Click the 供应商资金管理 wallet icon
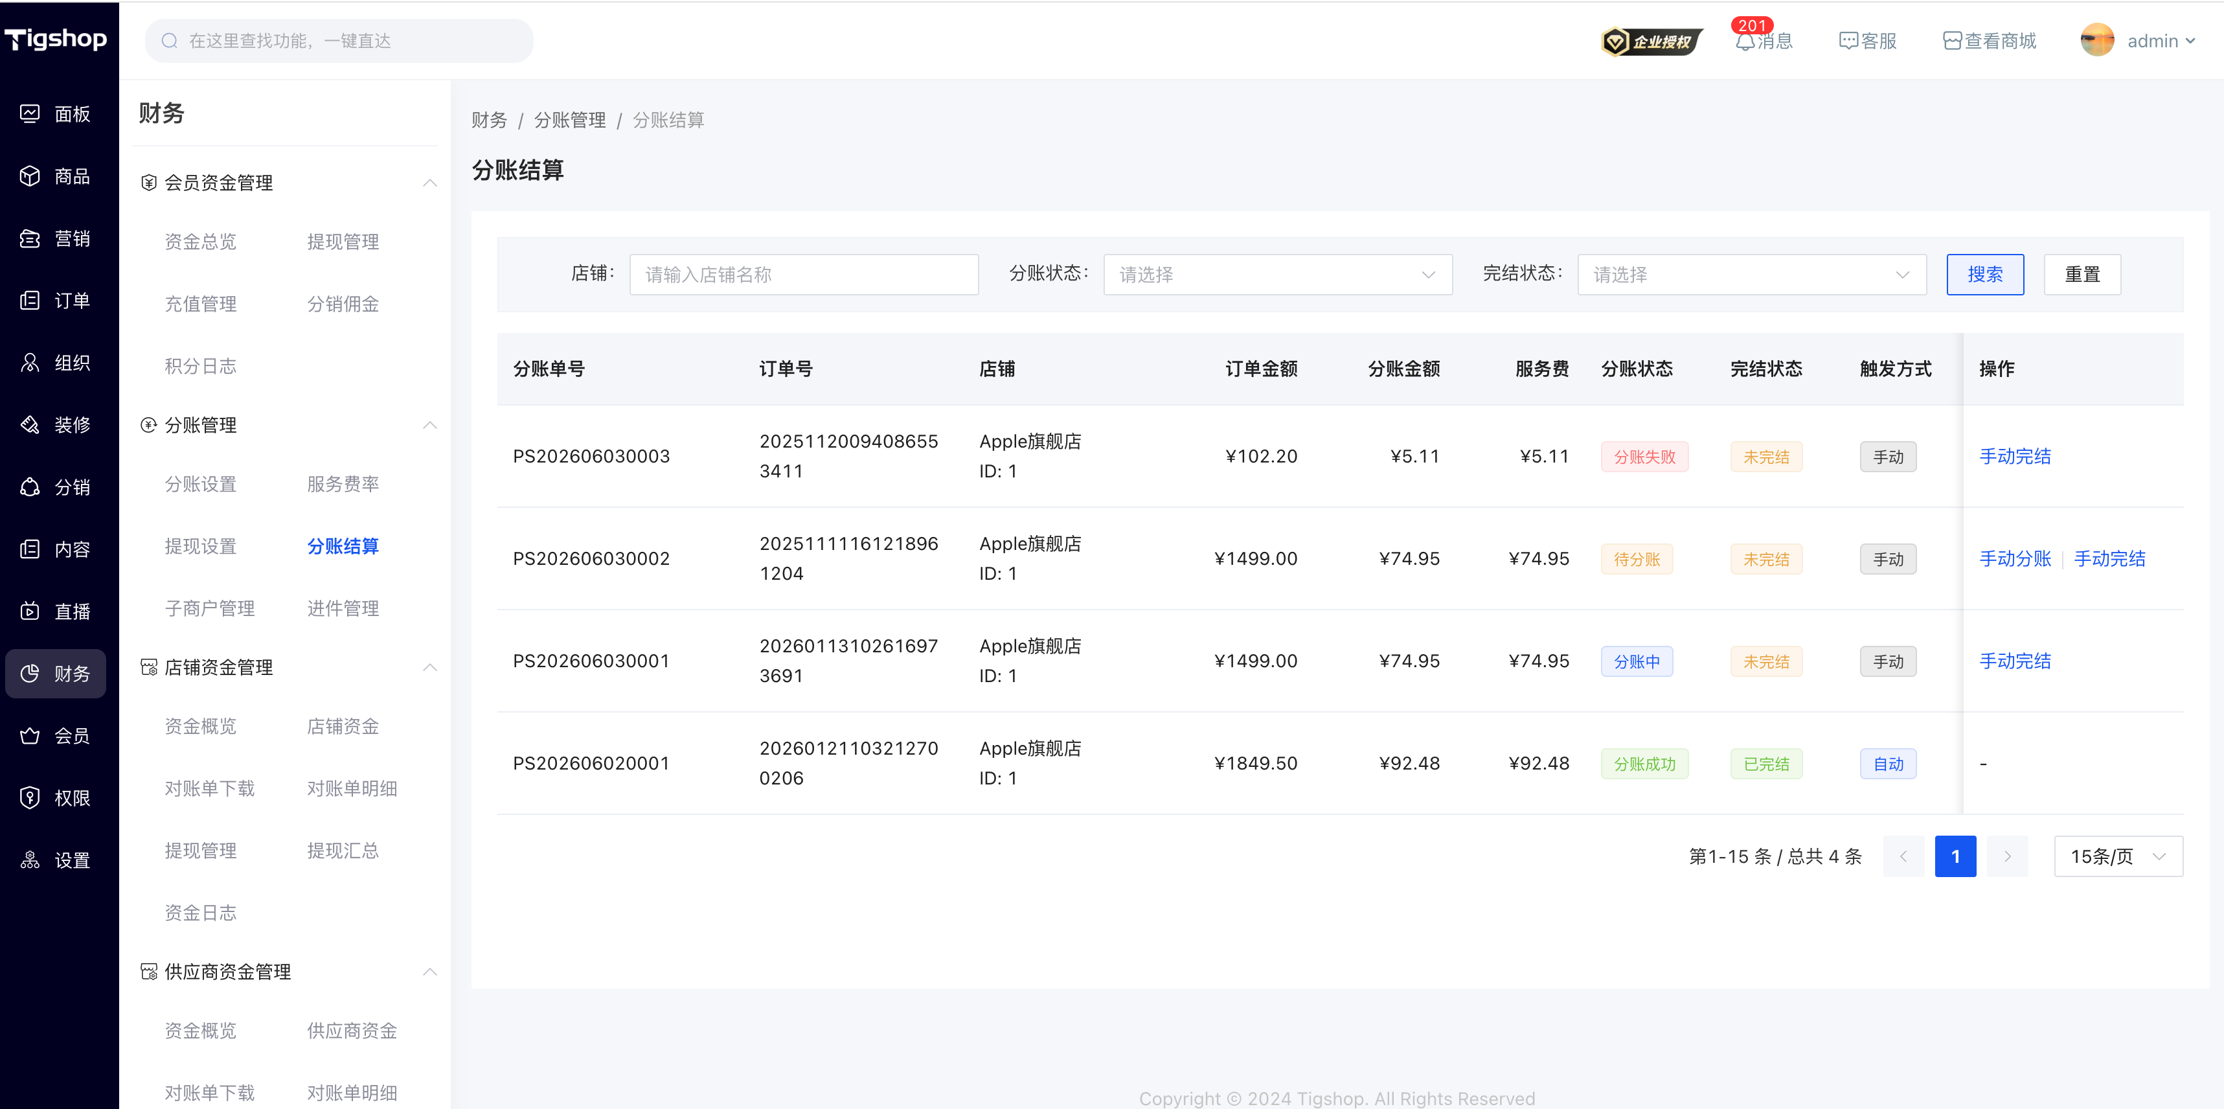 (x=148, y=971)
